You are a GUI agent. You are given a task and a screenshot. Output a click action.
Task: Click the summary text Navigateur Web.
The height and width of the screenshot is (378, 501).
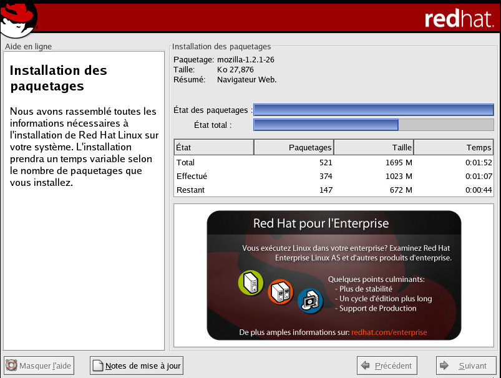point(246,80)
